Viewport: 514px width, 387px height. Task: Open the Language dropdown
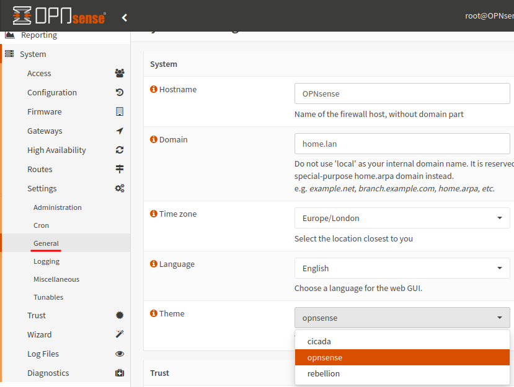(x=402, y=268)
